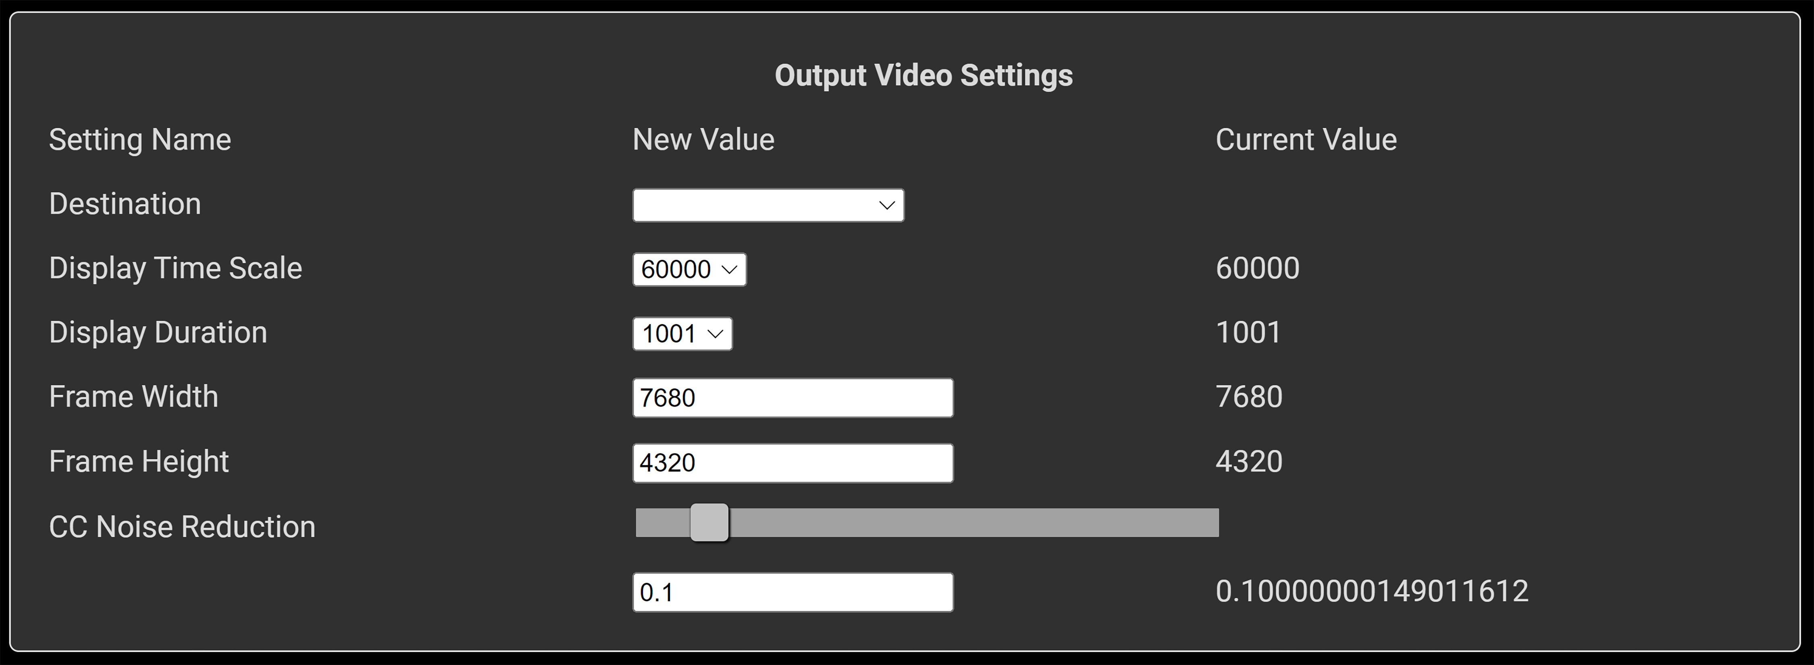This screenshot has width=1814, height=665.
Task: Click the CC Noise Reduction slider handle
Action: coord(708,523)
